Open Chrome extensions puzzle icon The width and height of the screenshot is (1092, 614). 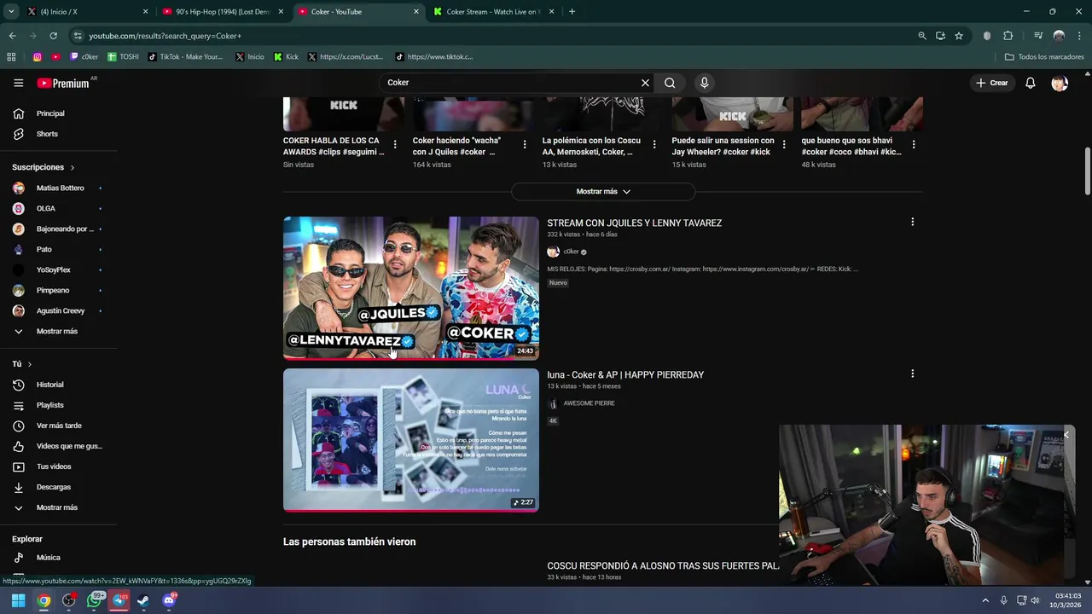1008,36
